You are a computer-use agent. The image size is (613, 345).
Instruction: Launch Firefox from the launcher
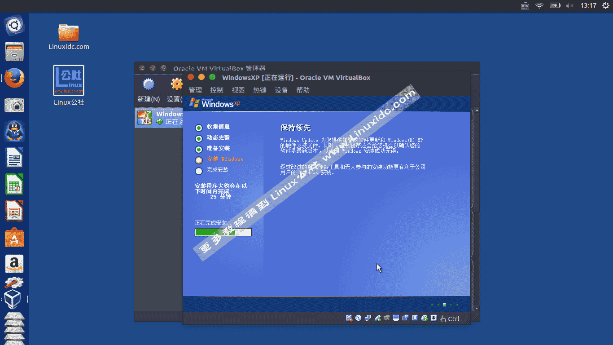(x=14, y=78)
